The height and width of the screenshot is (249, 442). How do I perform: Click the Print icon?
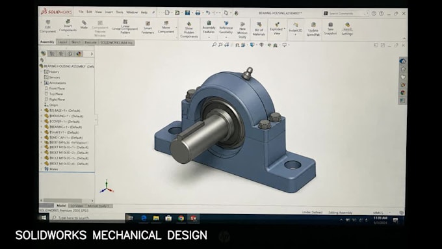pos(198,13)
